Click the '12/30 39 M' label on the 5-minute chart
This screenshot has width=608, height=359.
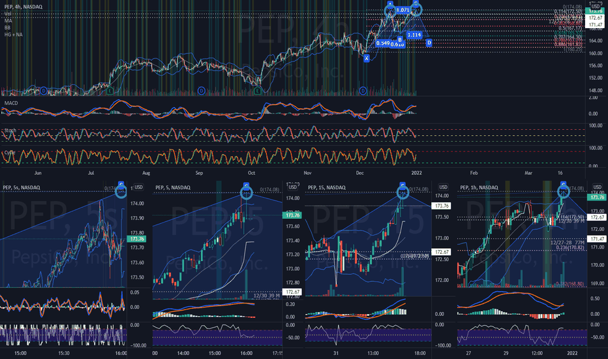click(x=266, y=296)
